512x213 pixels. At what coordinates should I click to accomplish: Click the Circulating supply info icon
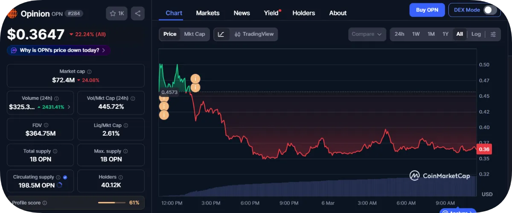(x=58, y=177)
